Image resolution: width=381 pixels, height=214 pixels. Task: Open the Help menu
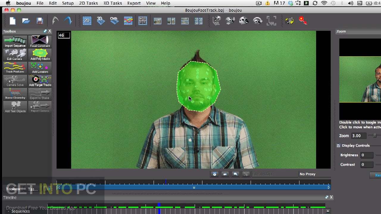pos(165,3)
